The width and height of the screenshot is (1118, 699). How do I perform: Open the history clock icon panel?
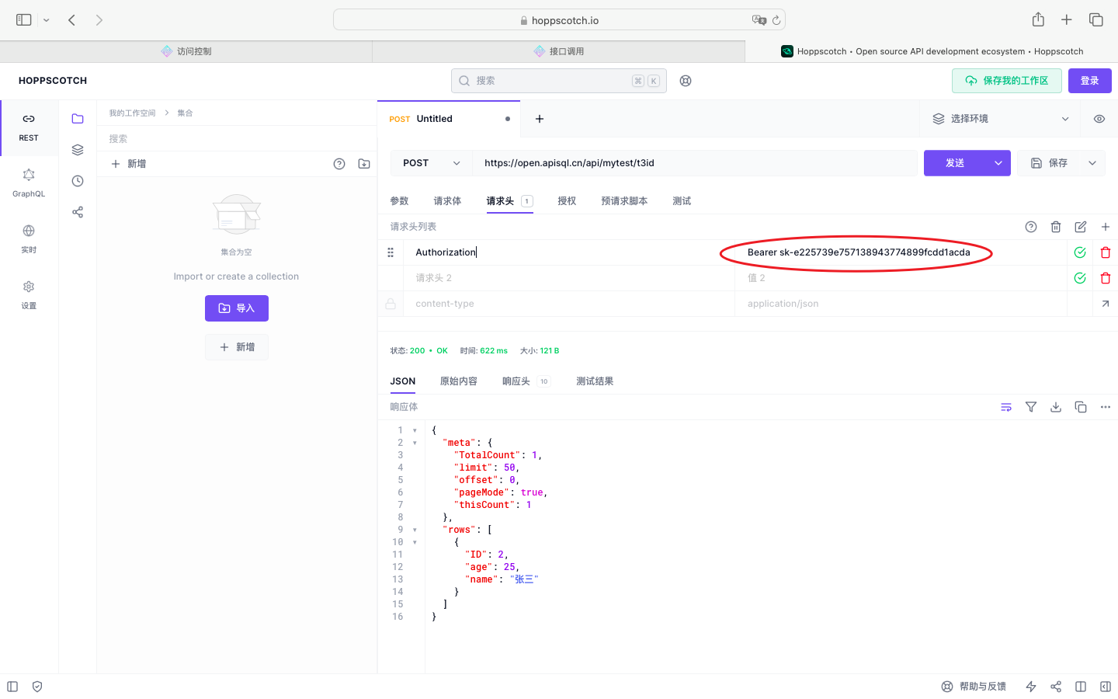78,181
